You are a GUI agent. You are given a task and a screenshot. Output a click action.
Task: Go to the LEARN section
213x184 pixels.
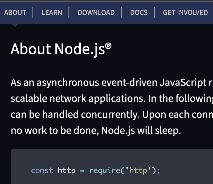[52, 13]
